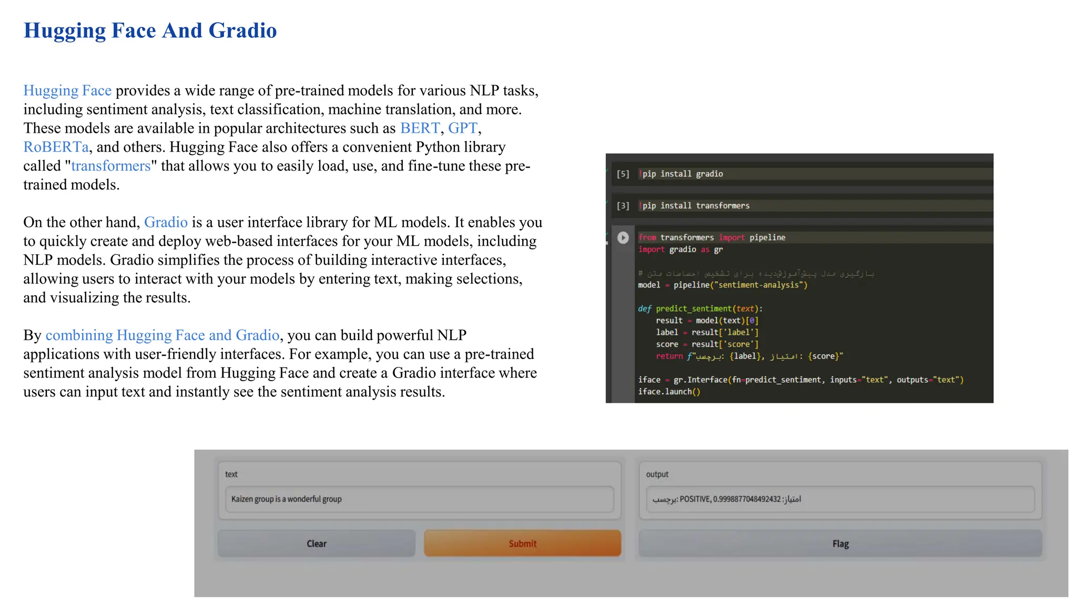Screen dimensions: 1077x605
Task: Click the iface = gr.Interface code line
Action: [x=801, y=380]
